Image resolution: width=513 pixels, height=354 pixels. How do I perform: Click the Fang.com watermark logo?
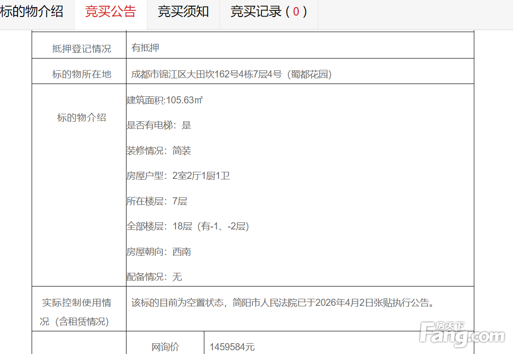(462, 334)
